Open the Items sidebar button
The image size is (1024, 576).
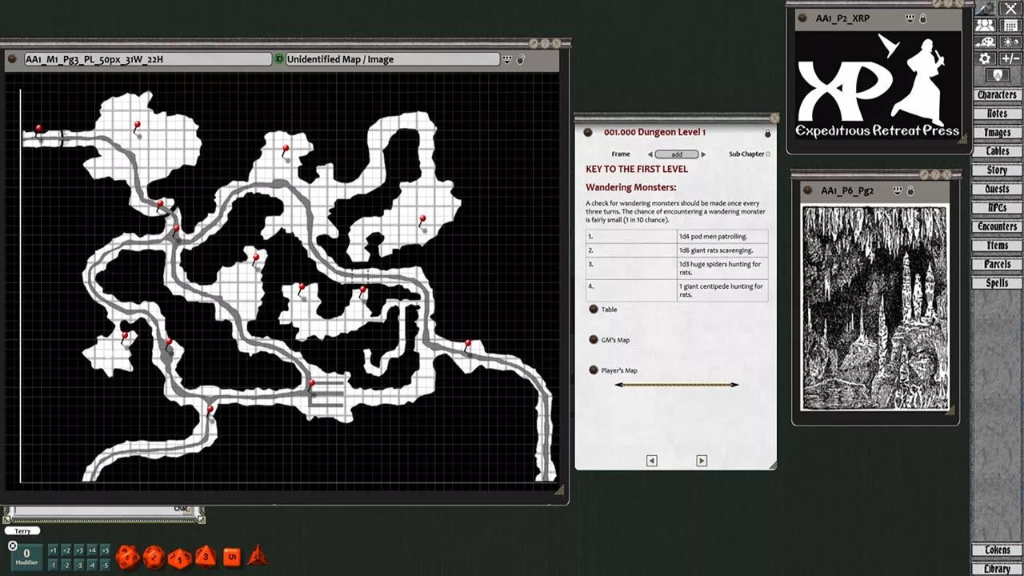click(997, 246)
